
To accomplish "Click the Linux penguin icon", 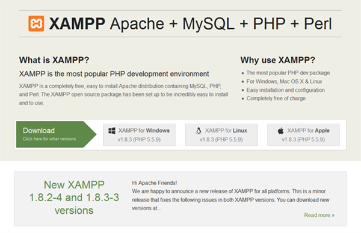I will [x=199, y=131].
